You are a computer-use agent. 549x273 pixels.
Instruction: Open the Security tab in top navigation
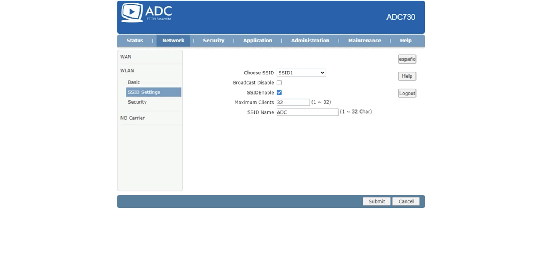click(x=213, y=41)
